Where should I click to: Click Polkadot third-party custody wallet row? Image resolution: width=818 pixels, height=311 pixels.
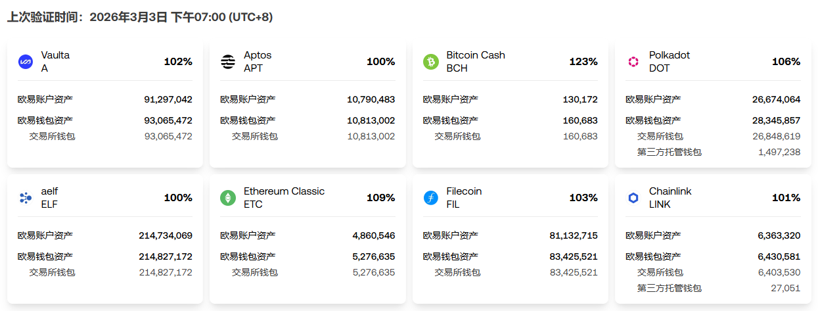pos(669,152)
